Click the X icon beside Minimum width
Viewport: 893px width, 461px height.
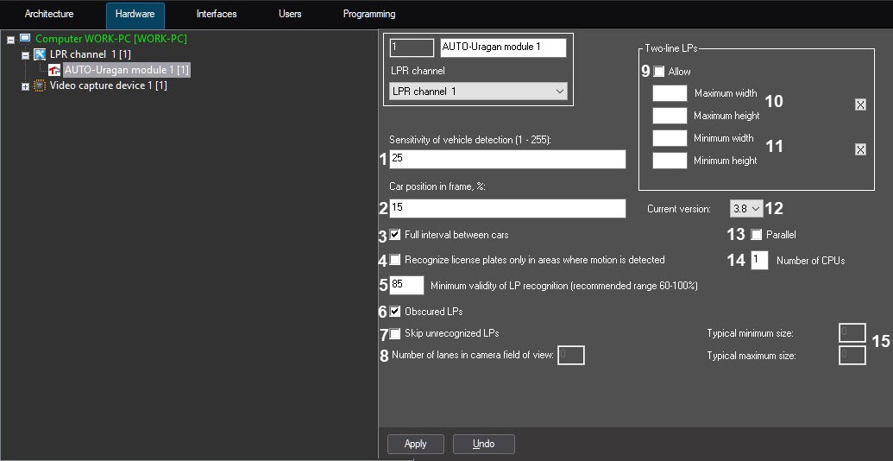click(860, 149)
